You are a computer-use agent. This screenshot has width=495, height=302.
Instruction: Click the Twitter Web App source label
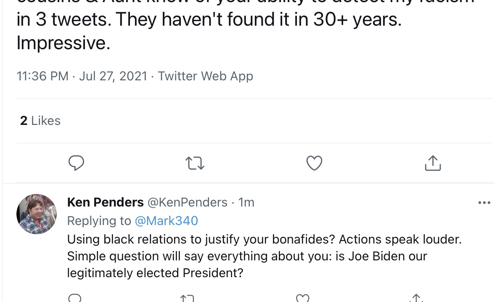(x=206, y=76)
